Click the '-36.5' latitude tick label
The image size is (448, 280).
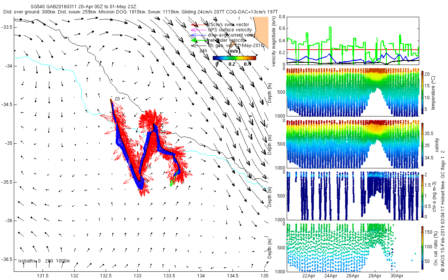pyautogui.click(x=7, y=259)
